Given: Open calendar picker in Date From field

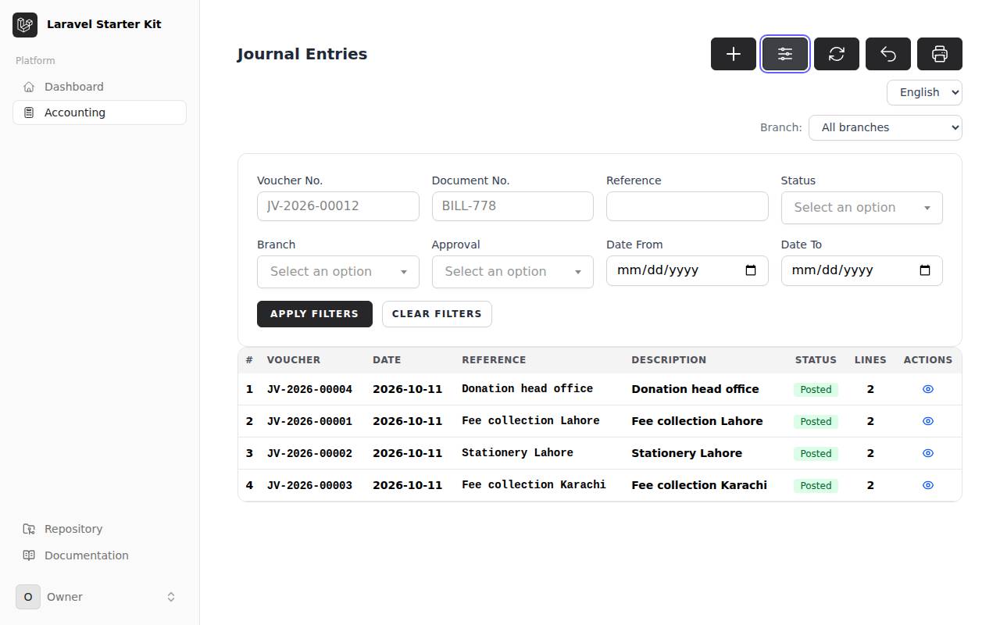Looking at the screenshot, I should click(x=751, y=270).
